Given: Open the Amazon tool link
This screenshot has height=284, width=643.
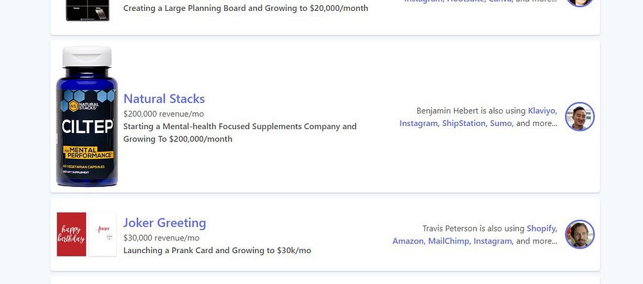Looking at the screenshot, I should tap(408, 241).
